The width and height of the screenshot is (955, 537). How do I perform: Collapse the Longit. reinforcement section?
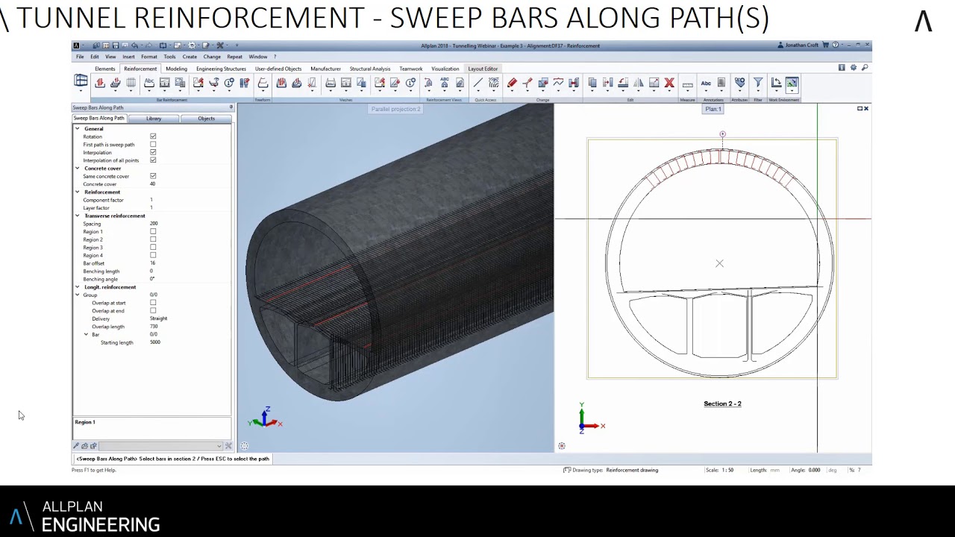point(77,287)
